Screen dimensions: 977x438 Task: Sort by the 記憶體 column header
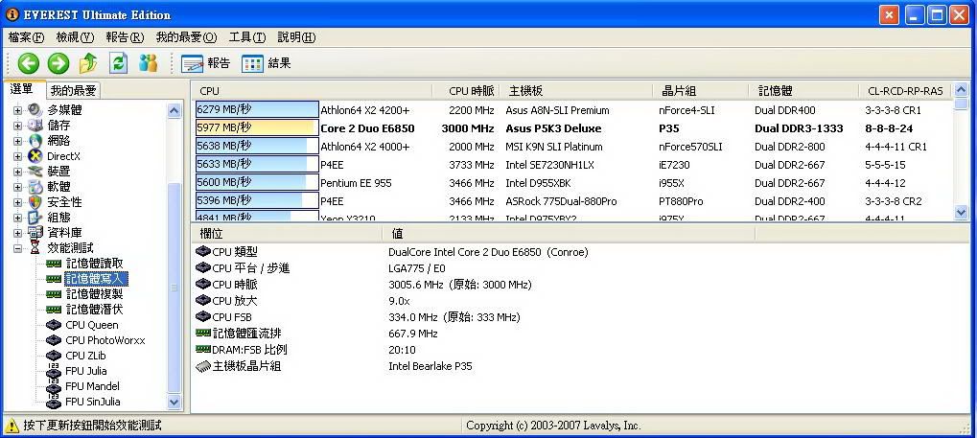803,91
